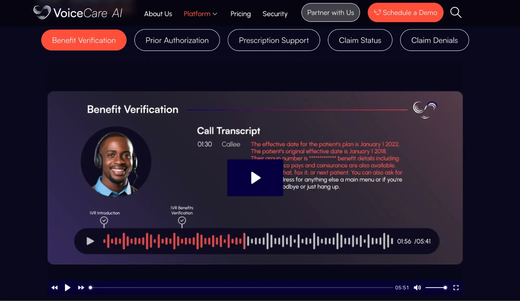
Task: Expand the Platform dropdown menu
Action: 200,14
